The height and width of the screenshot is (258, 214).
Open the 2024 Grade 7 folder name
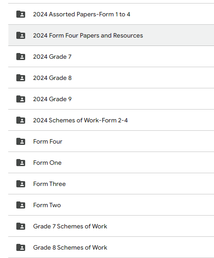click(x=52, y=57)
